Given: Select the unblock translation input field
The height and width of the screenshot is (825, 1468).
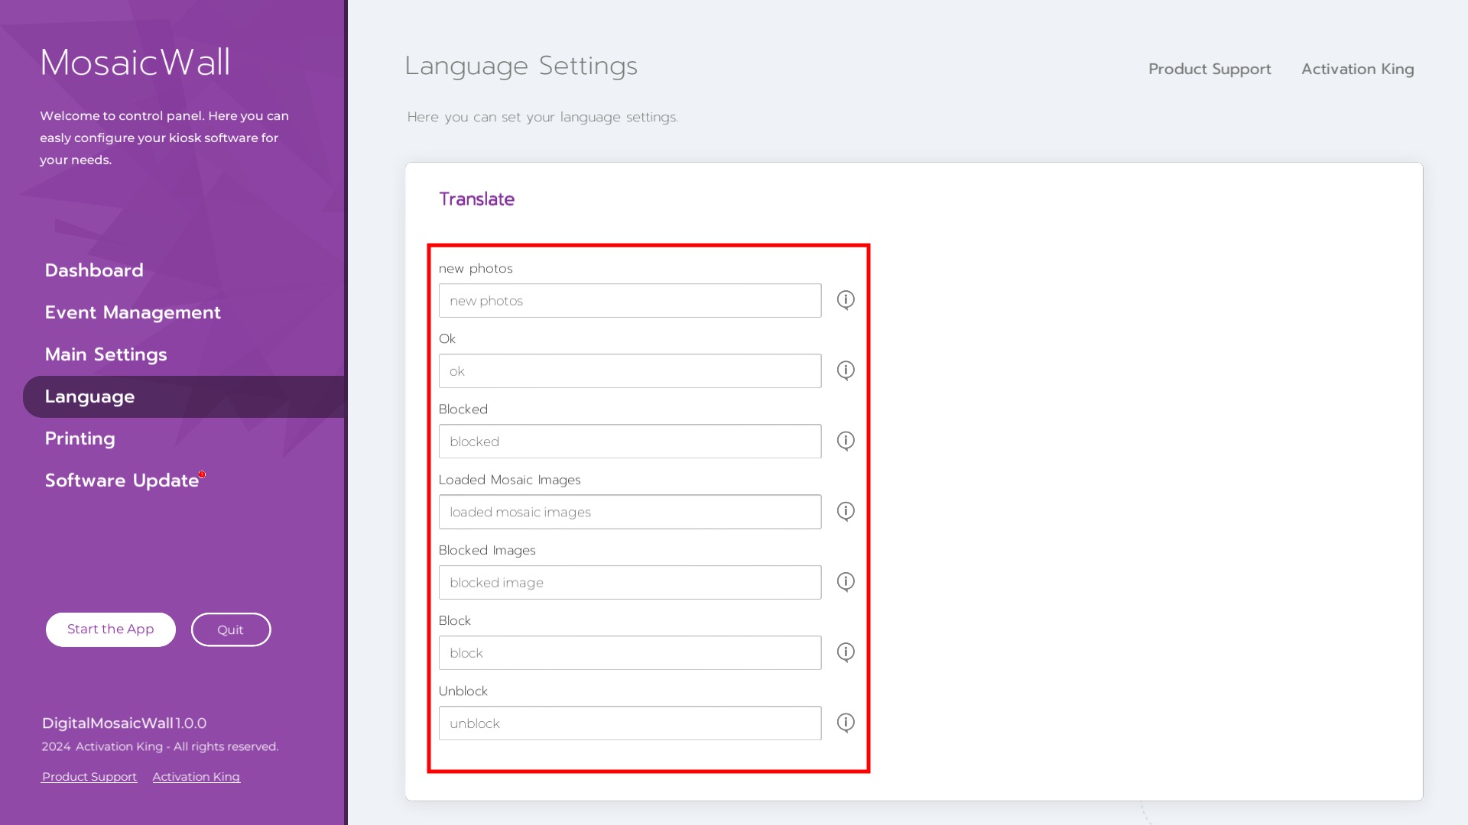Looking at the screenshot, I should pos(629,723).
